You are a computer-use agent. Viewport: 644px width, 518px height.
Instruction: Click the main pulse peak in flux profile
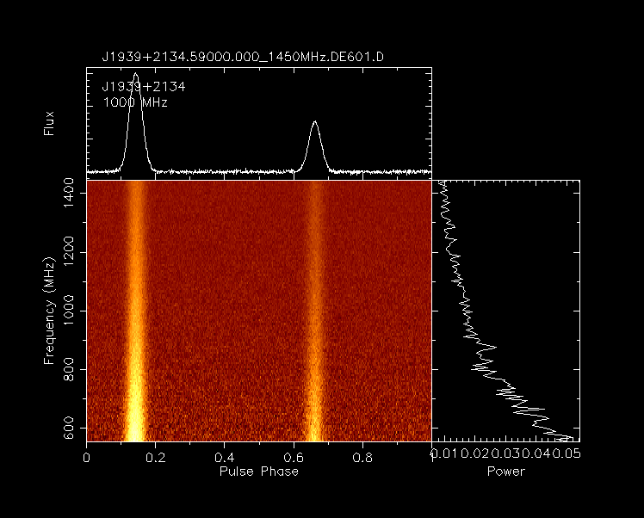[136, 75]
